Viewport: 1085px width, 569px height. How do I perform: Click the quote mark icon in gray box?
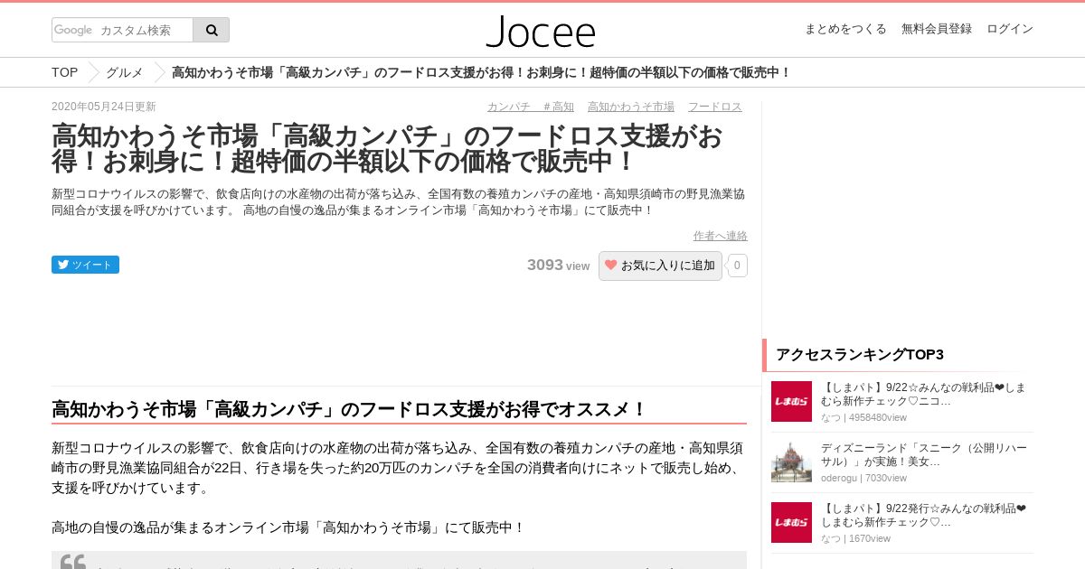pos(73,561)
